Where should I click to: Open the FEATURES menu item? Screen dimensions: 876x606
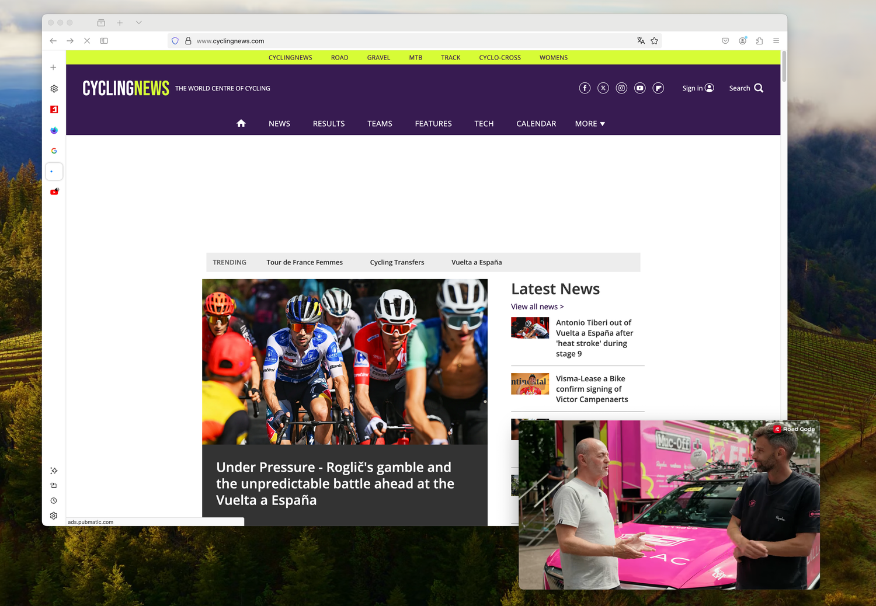(x=433, y=124)
